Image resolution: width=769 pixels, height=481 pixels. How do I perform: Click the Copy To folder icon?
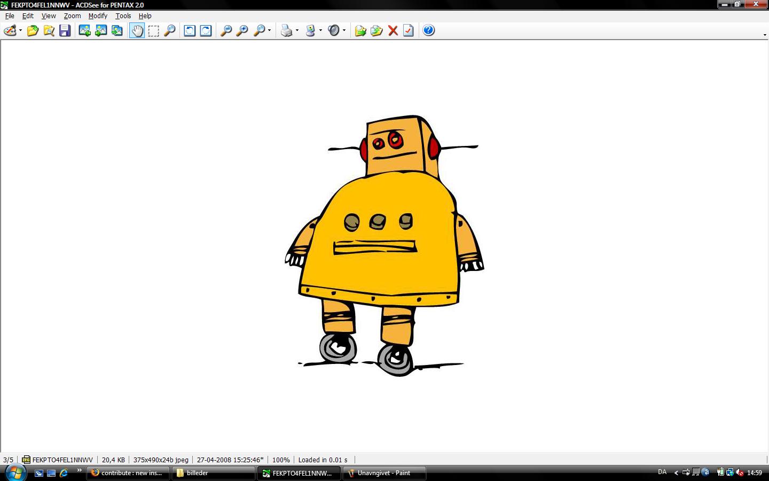click(x=360, y=30)
